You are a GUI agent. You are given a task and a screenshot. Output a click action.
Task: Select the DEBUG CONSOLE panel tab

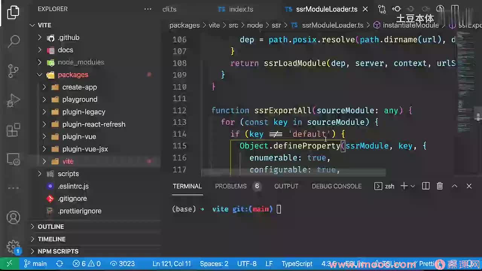(337, 186)
